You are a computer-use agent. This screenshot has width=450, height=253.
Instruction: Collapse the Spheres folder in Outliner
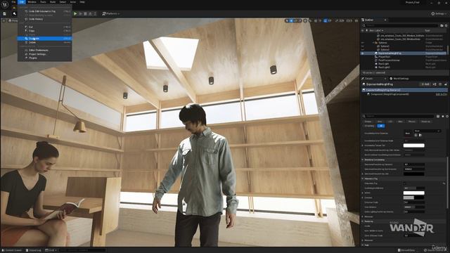click(x=373, y=42)
